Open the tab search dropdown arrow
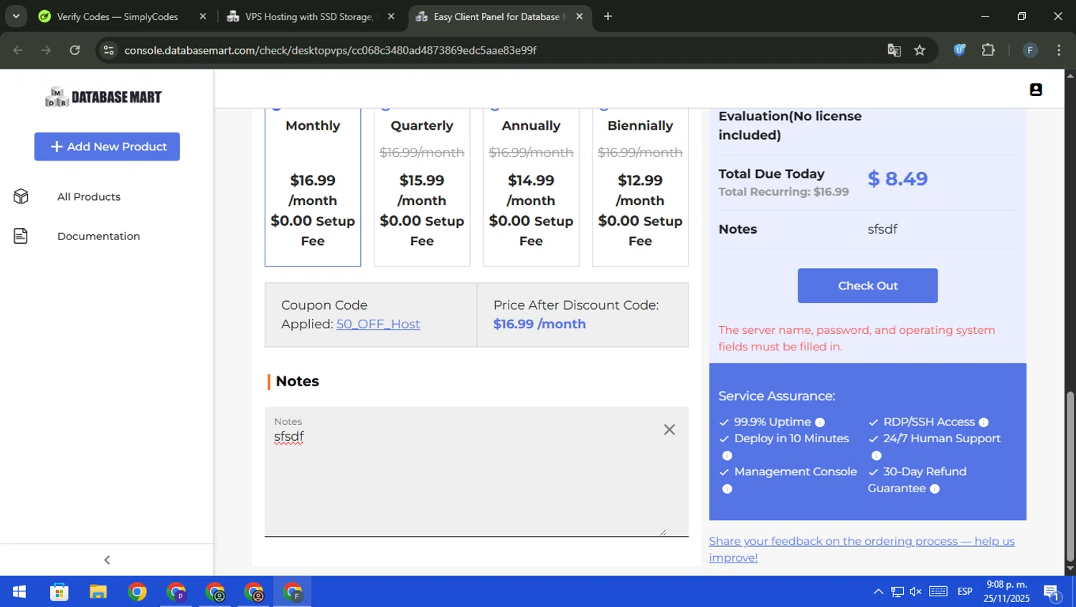This screenshot has height=607, width=1076. point(16,16)
